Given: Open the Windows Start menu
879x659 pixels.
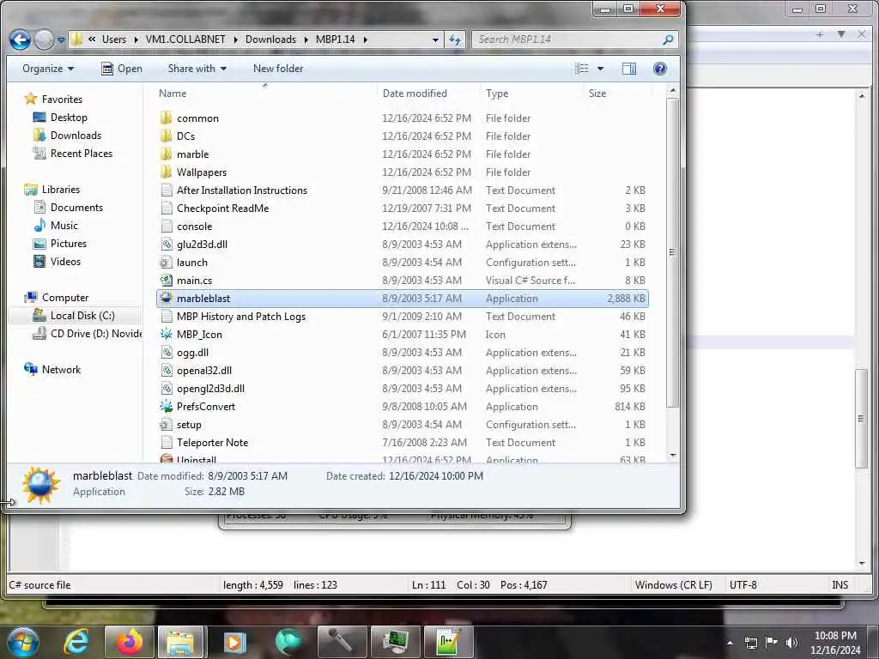Looking at the screenshot, I should coord(22,642).
